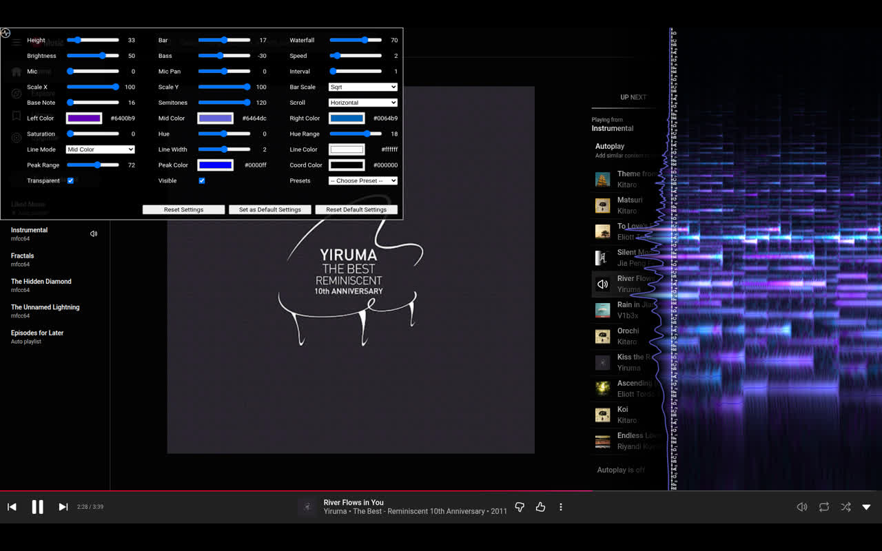Open the player's three-dot options menu
Viewport: 882px width, 551px height.
tap(561, 507)
